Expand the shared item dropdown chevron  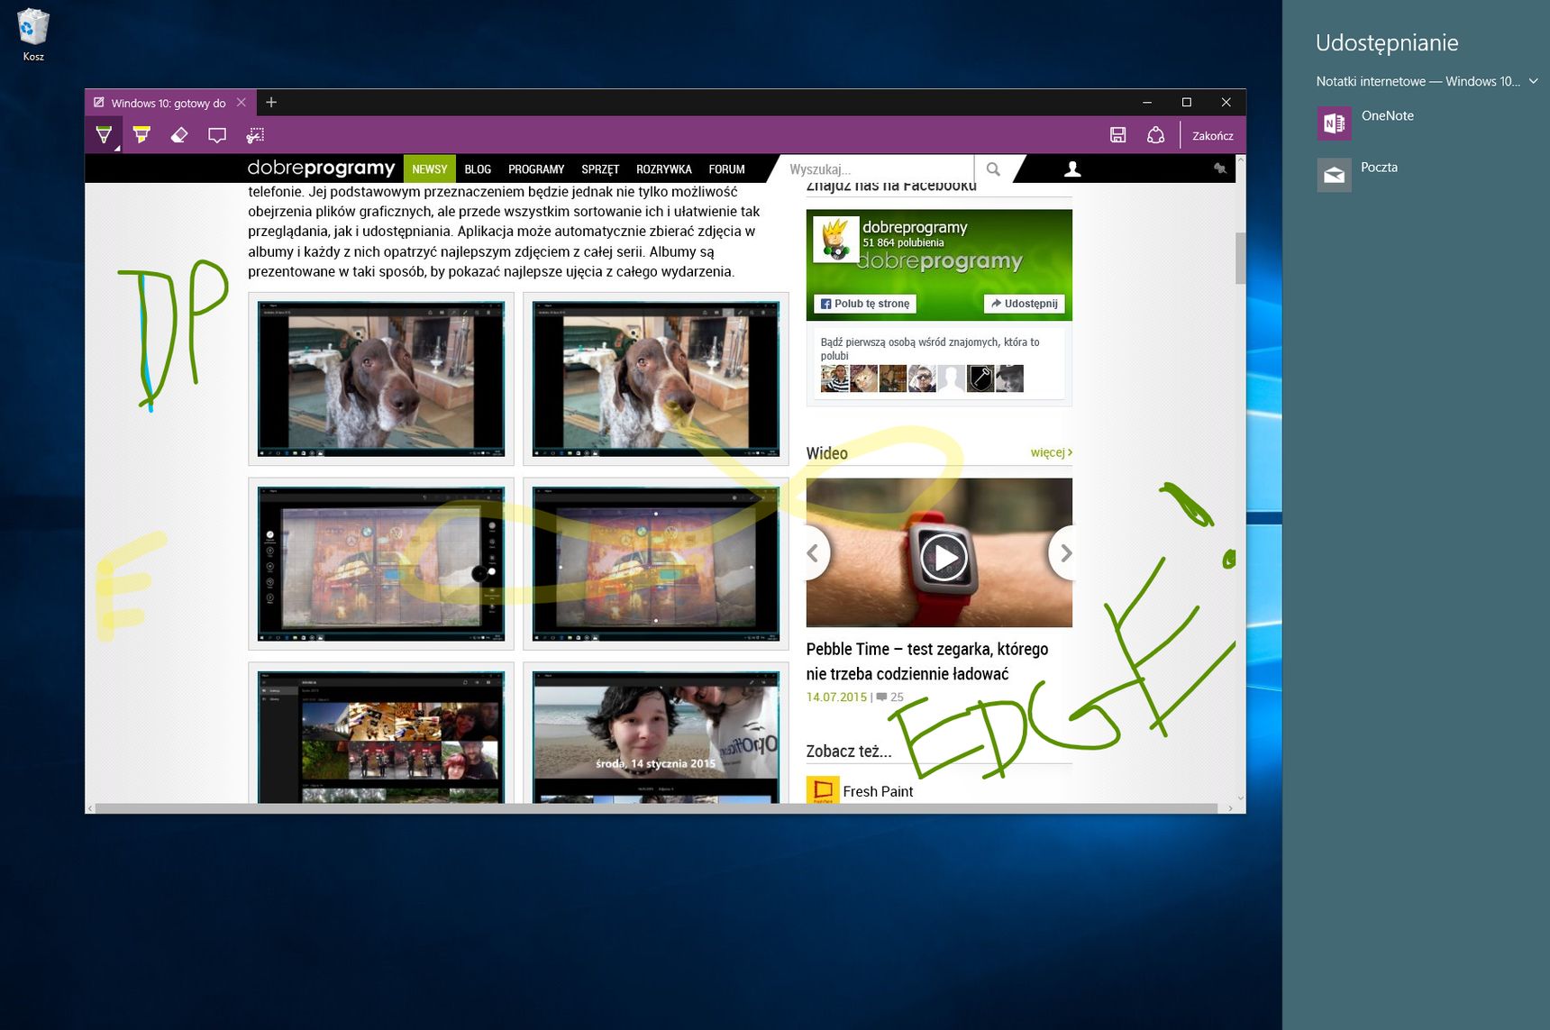[x=1533, y=81]
